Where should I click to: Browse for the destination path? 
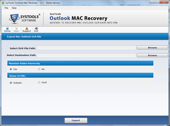[x=152, y=55]
